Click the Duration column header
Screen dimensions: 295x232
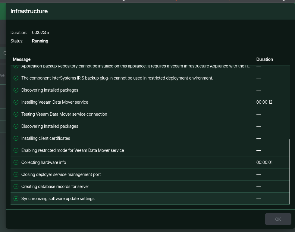pyautogui.click(x=265, y=59)
